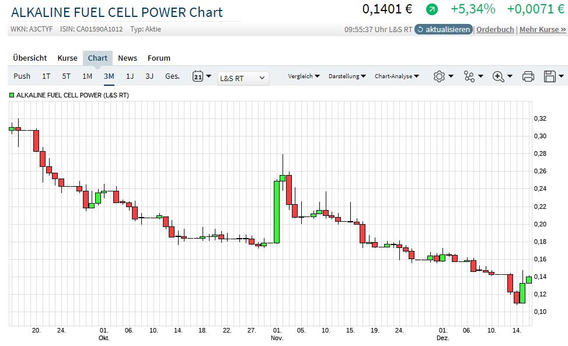Click the Typ: Aktie label
This screenshot has height=346, width=568.
[x=145, y=29]
